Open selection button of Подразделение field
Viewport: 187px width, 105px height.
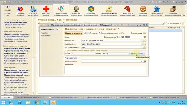coord(143,44)
